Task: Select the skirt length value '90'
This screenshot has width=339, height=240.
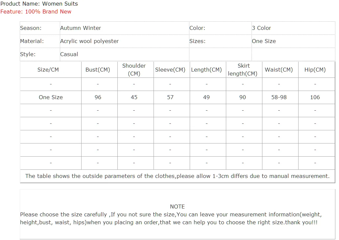Action: point(243,97)
